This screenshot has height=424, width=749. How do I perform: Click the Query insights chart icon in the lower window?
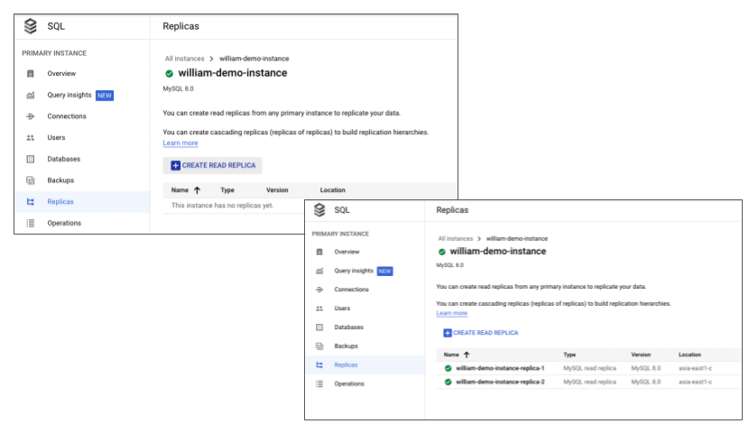pos(319,271)
